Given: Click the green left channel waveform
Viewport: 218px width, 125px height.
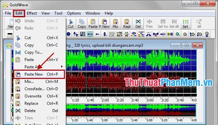Looking at the screenshot, I should [131, 60].
